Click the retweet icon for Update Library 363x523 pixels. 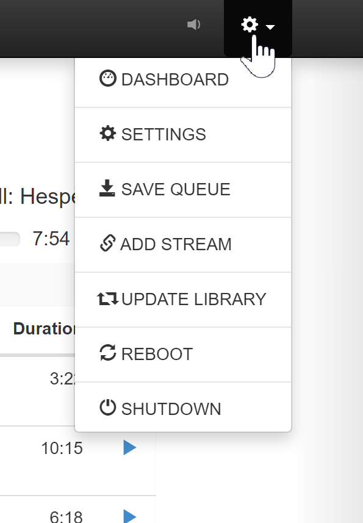[107, 298]
